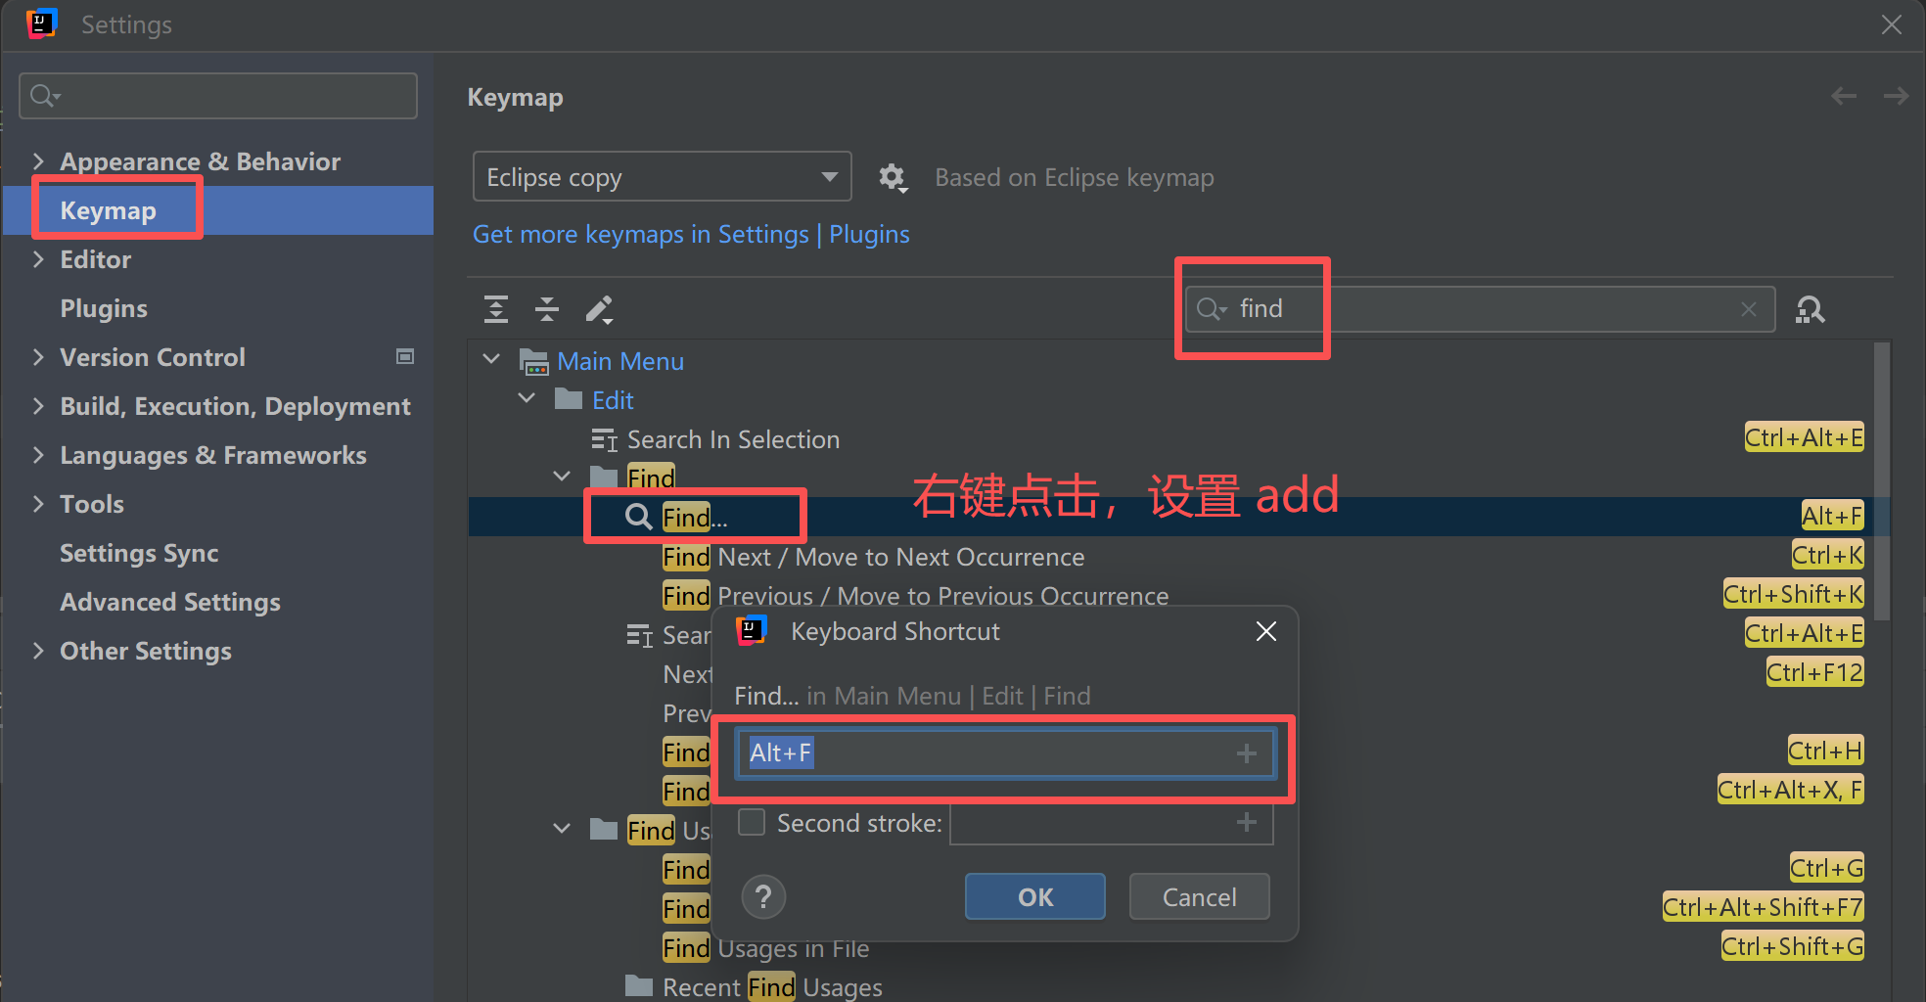Close the Settings window

(1892, 24)
